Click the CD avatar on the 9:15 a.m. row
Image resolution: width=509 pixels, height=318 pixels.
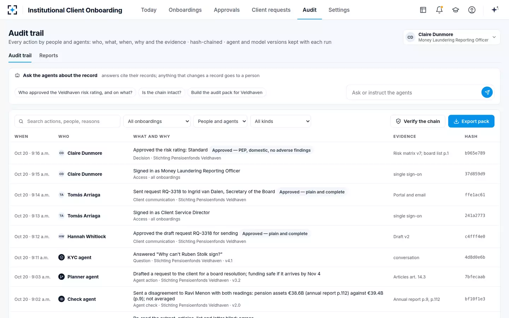[x=62, y=174]
